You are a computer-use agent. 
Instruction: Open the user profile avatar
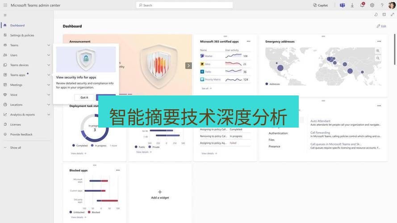(392, 5)
